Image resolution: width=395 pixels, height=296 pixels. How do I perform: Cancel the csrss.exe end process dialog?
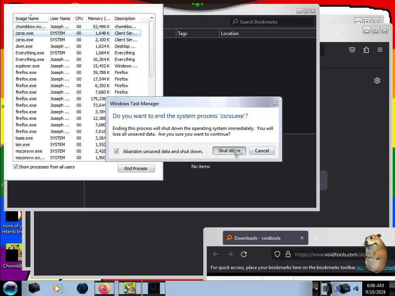(x=262, y=151)
